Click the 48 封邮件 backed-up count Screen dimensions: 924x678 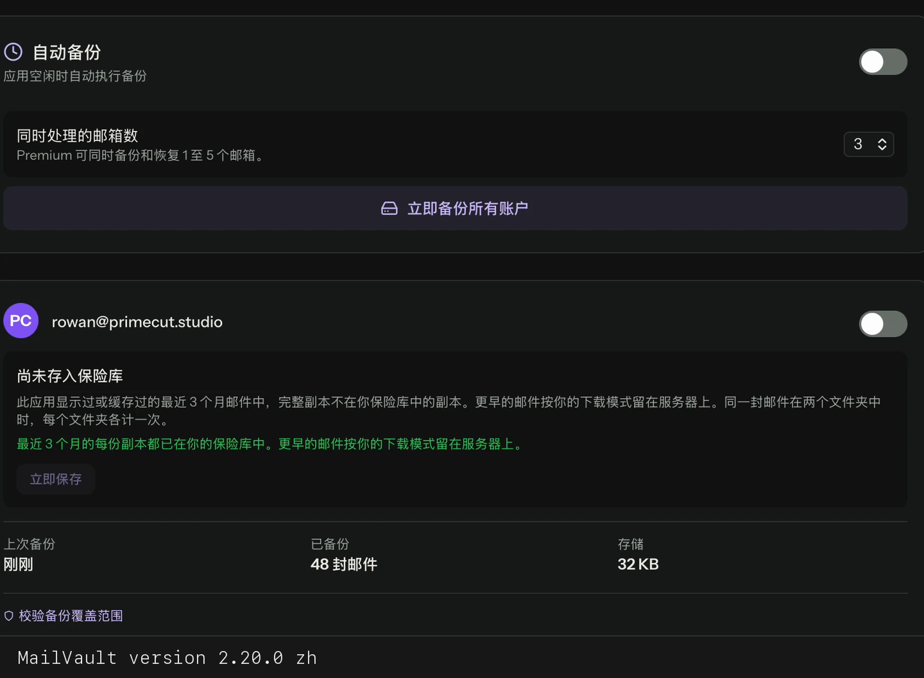point(344,564)
